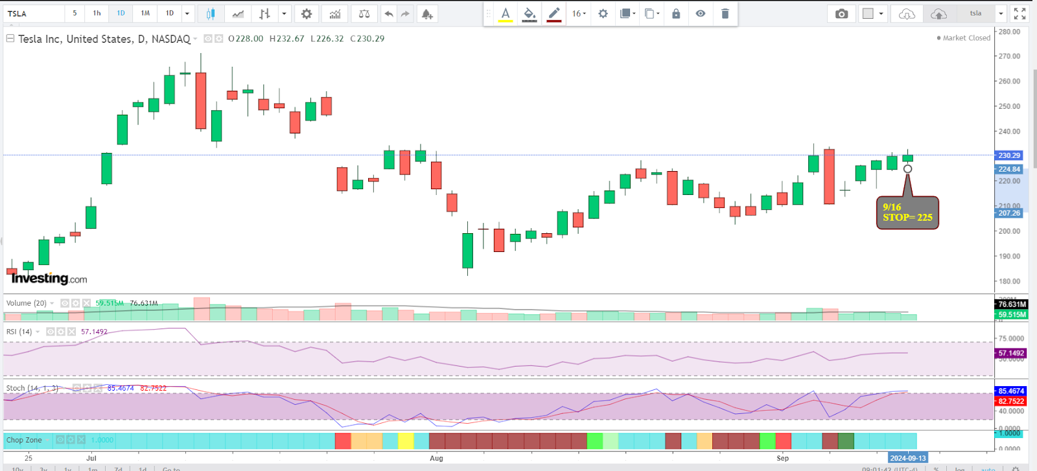Add an alert with the bell icon
The width and height of the screenshot is (1037, 471).
[x=427, y=14]
